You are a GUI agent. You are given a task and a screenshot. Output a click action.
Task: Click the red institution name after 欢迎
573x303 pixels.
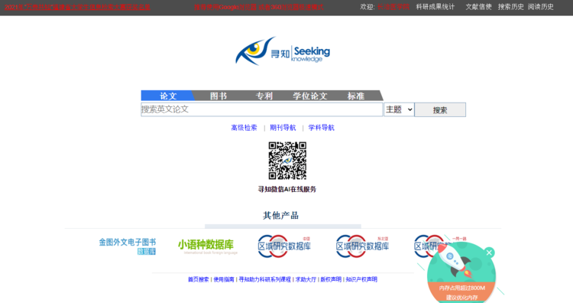coord(393,7)
